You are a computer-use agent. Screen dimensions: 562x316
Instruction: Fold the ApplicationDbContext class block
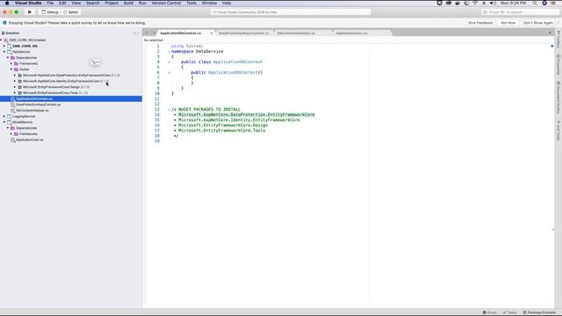(169, 62)
